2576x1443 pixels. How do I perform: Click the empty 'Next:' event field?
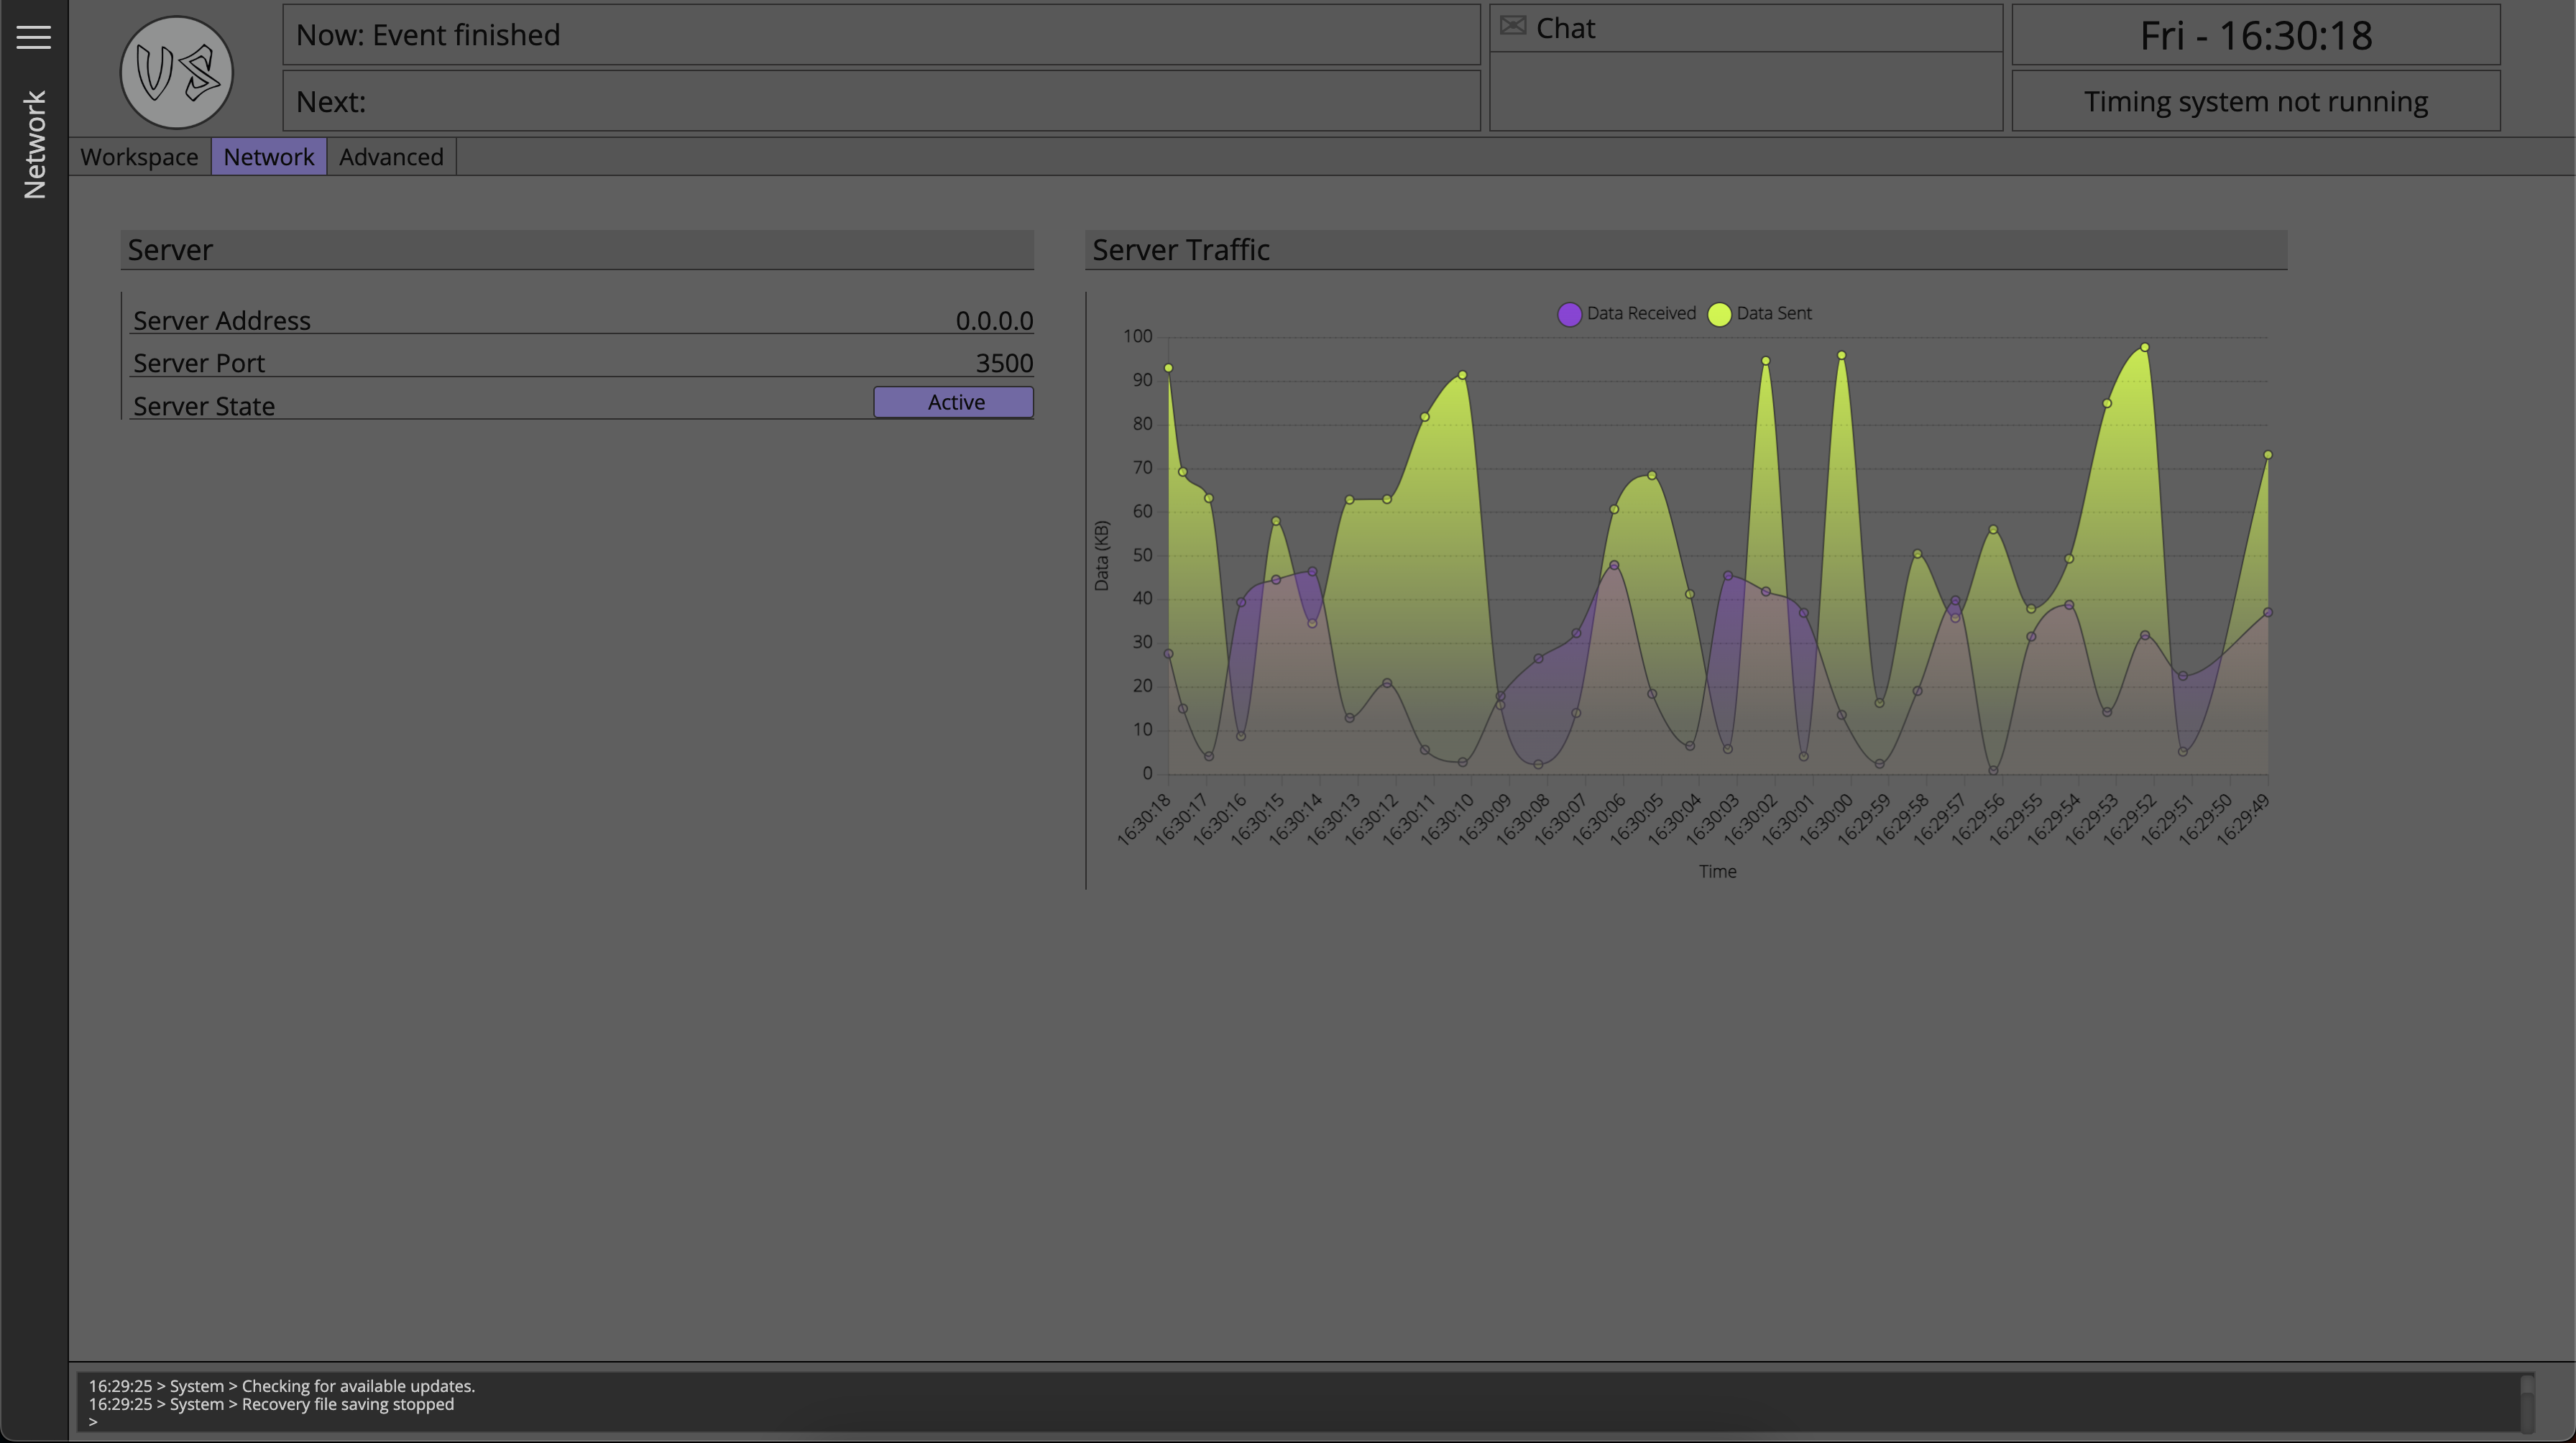coord(880,100)
